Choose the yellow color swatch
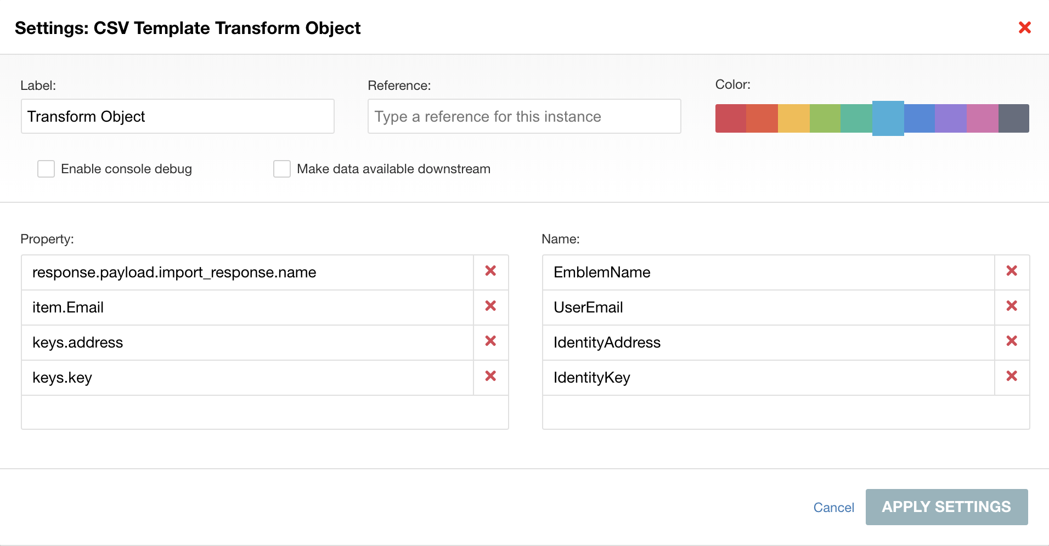 tap(793, 118)
